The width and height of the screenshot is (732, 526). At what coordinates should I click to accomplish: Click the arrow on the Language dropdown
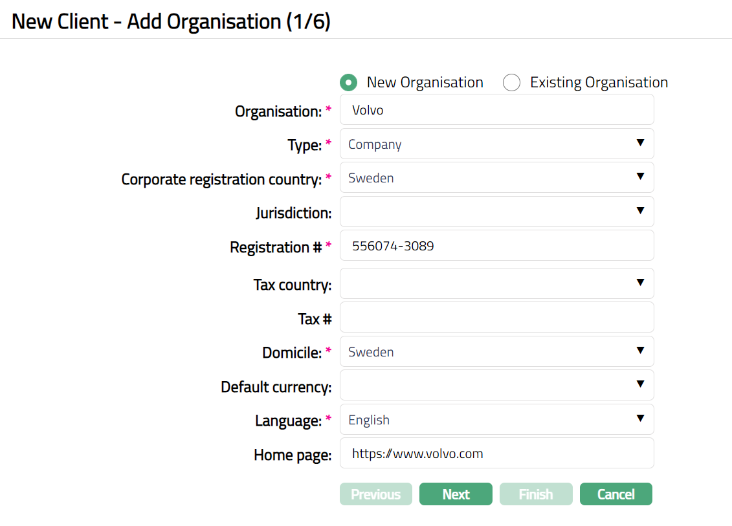click(x=640, y=419)
